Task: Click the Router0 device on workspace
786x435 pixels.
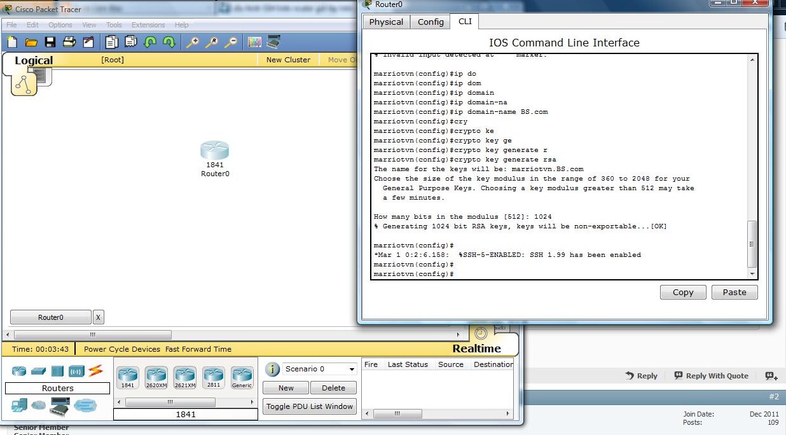Action: coord(214,151)
